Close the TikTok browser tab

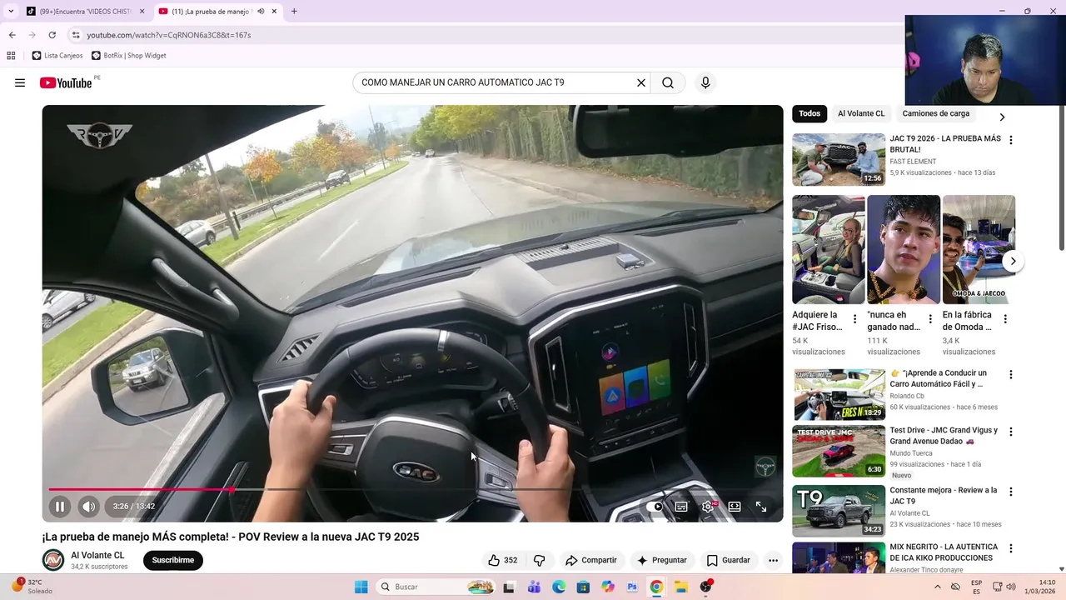pos(142,12)
